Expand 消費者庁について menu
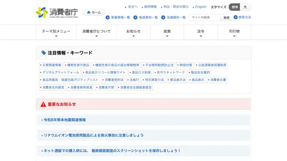The height and width of the screenshot is (161, 287). [96, 32]
